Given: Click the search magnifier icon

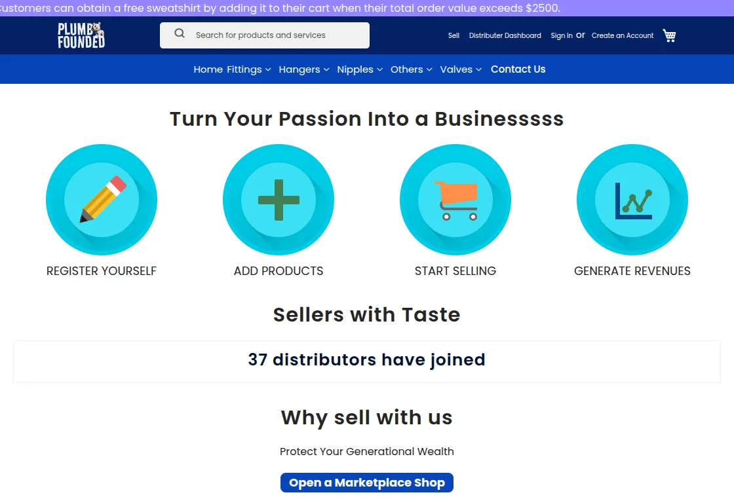Looking at the screenshot, I should 179,33.
